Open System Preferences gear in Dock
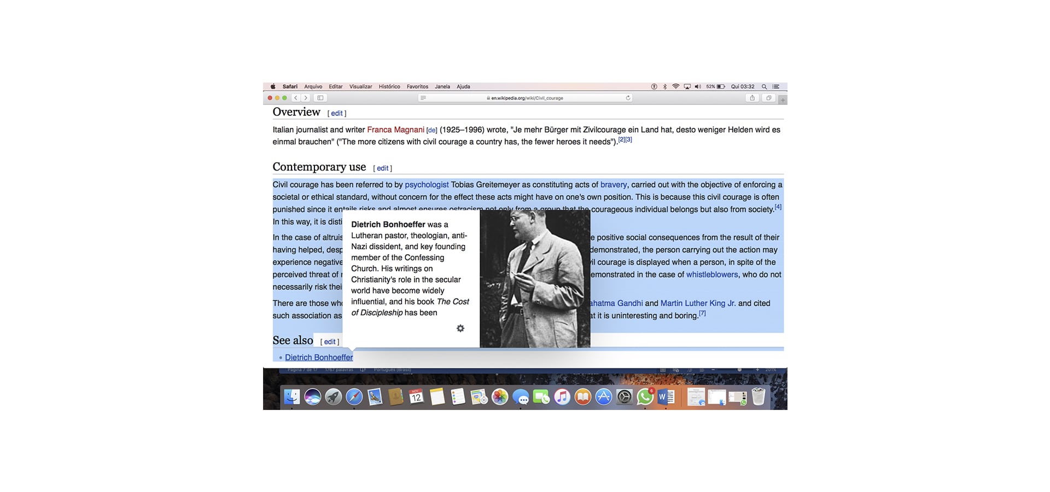The width and height of the screenshot is (1050, 492). pyautogui.click(x=625, y=397)
